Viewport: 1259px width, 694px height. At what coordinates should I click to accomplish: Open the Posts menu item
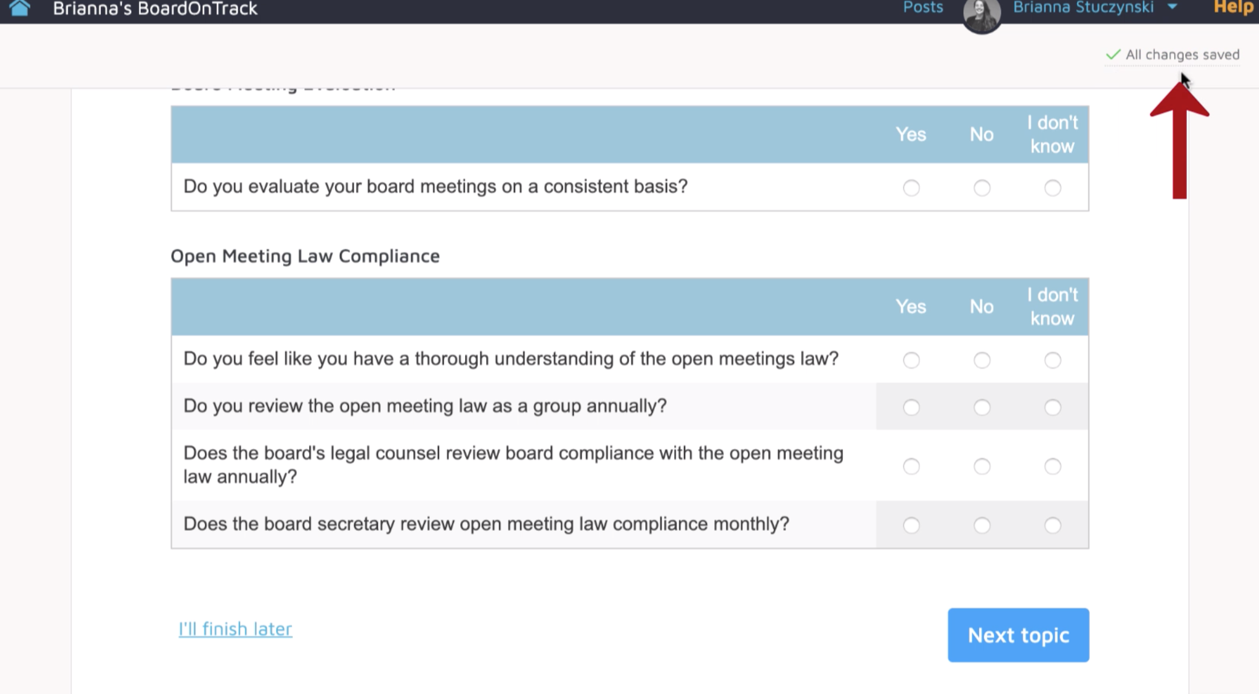(x=923, y=7)
